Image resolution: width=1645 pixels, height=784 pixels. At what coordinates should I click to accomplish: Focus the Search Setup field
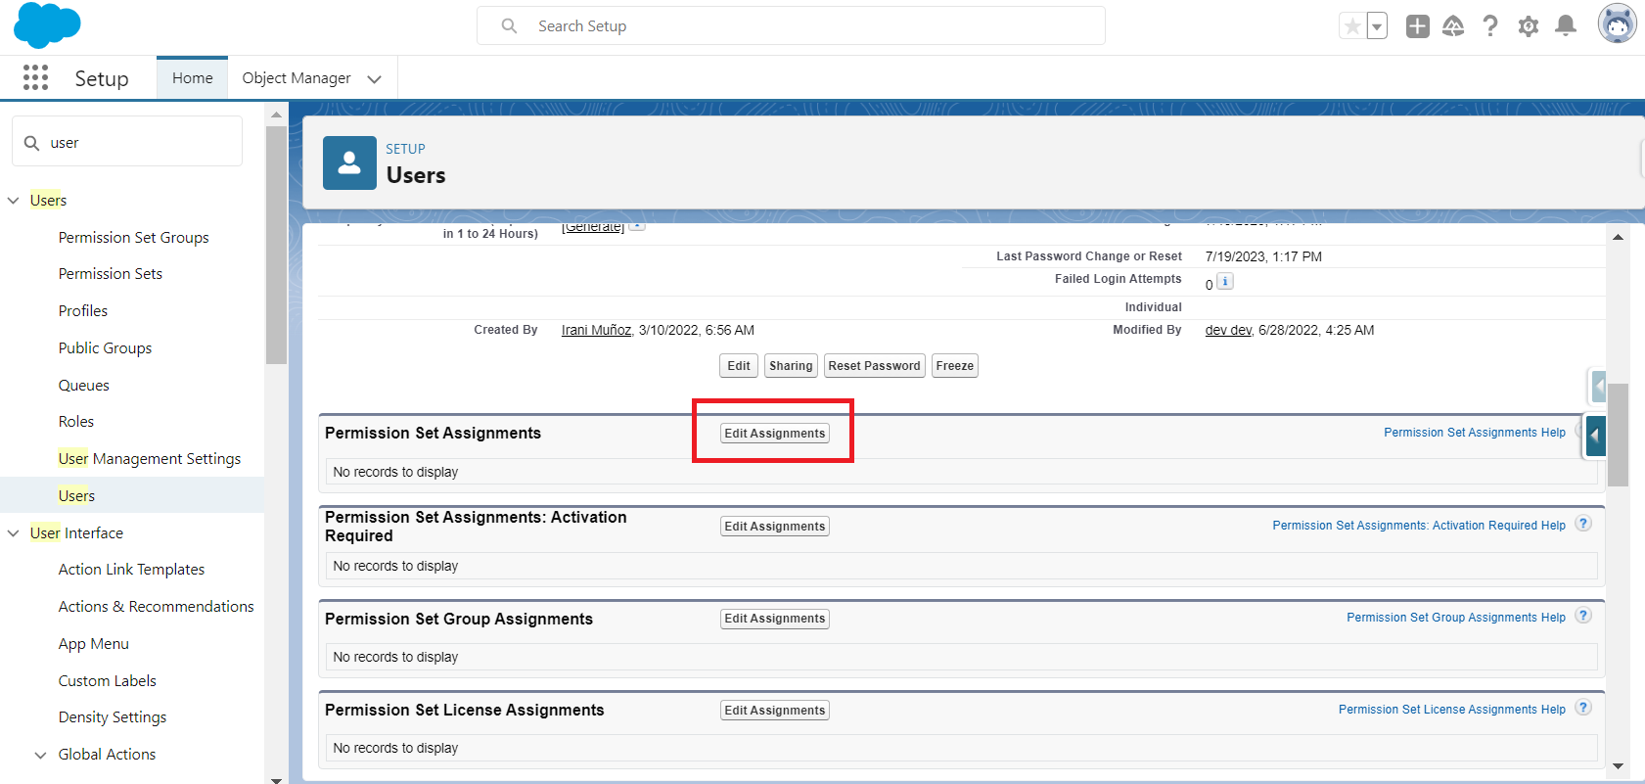click(791, 25)
